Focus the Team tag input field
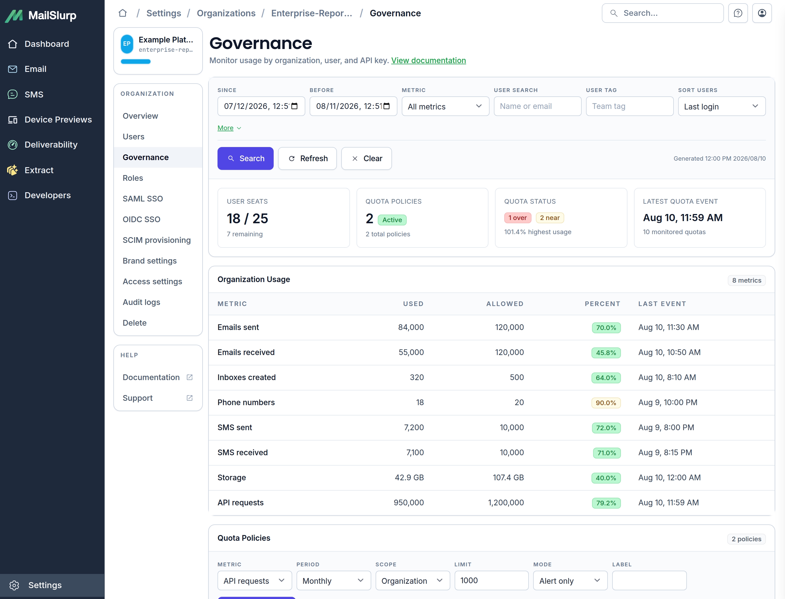Viewport: 785px width, 599px height. (x=629, y=106)
